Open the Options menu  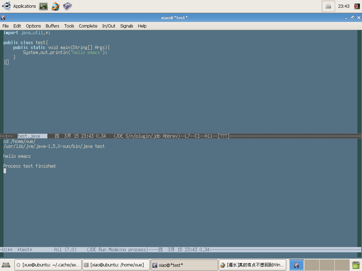pos(33,26)
